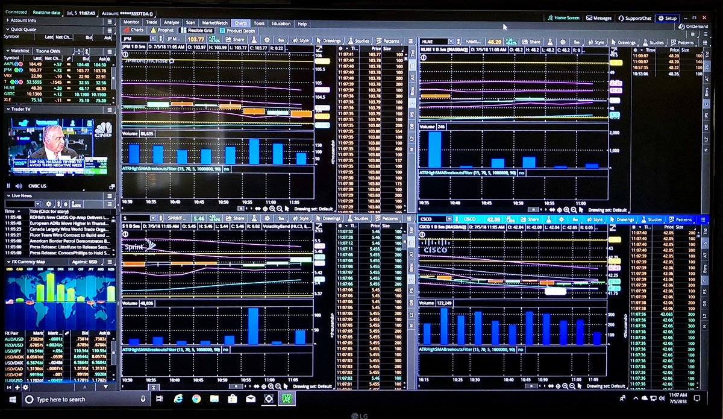Click Windows taskbar search box
Screen dimensions: 723x419
coord(87,400)
